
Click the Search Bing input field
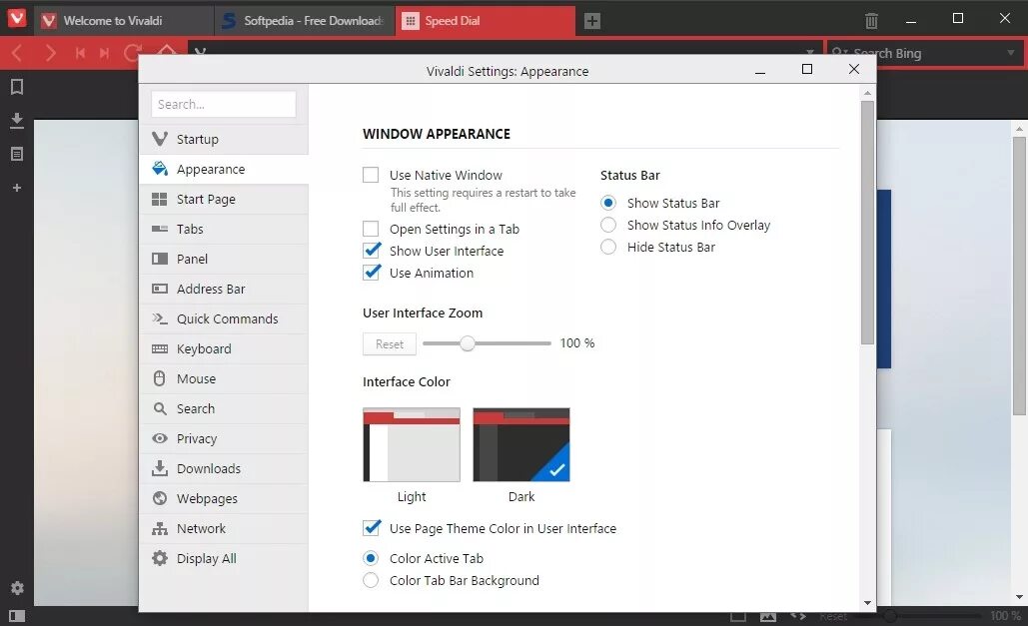(x=924, y=53)
